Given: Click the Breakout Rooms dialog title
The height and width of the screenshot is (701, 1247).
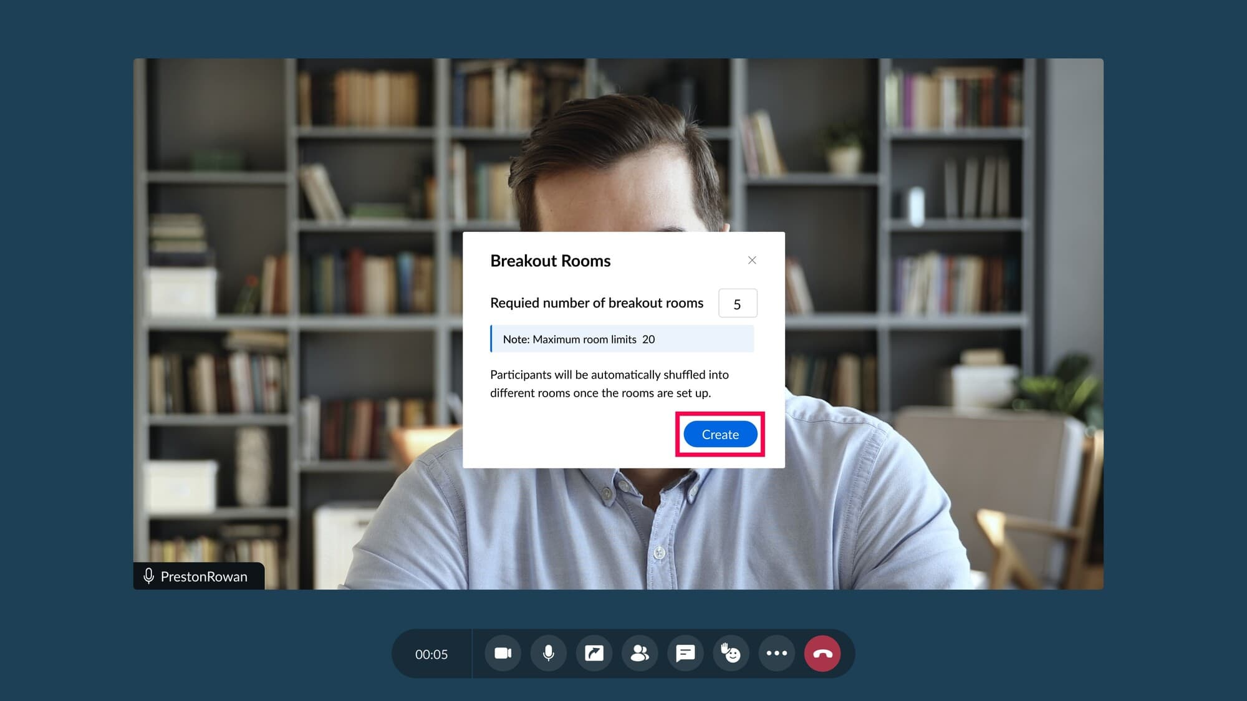Looking at the screenshot, I should pos(550,261).
